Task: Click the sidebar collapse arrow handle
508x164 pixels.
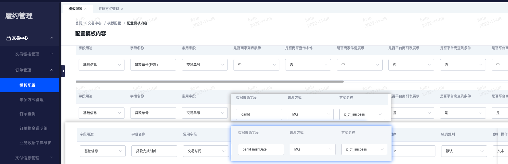Action: pos(63,71)
